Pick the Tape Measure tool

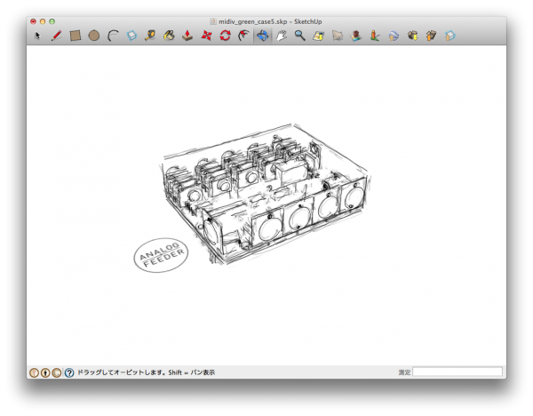[150, 36]
